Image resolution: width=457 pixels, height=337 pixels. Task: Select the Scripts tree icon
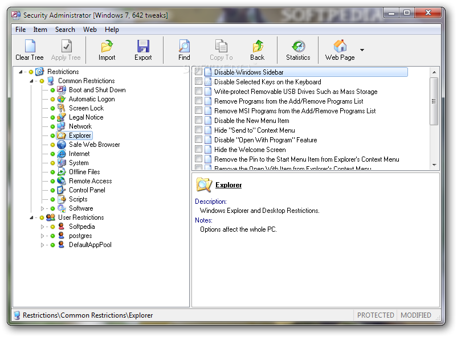[x=62, y=199]
